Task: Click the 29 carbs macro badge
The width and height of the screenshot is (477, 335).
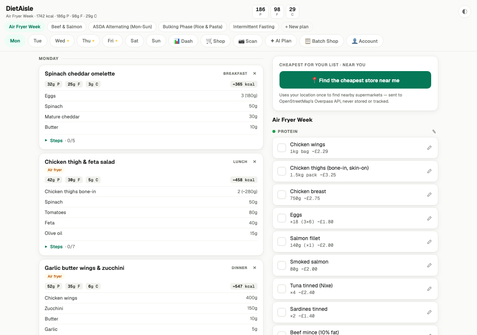Action: 292,12
